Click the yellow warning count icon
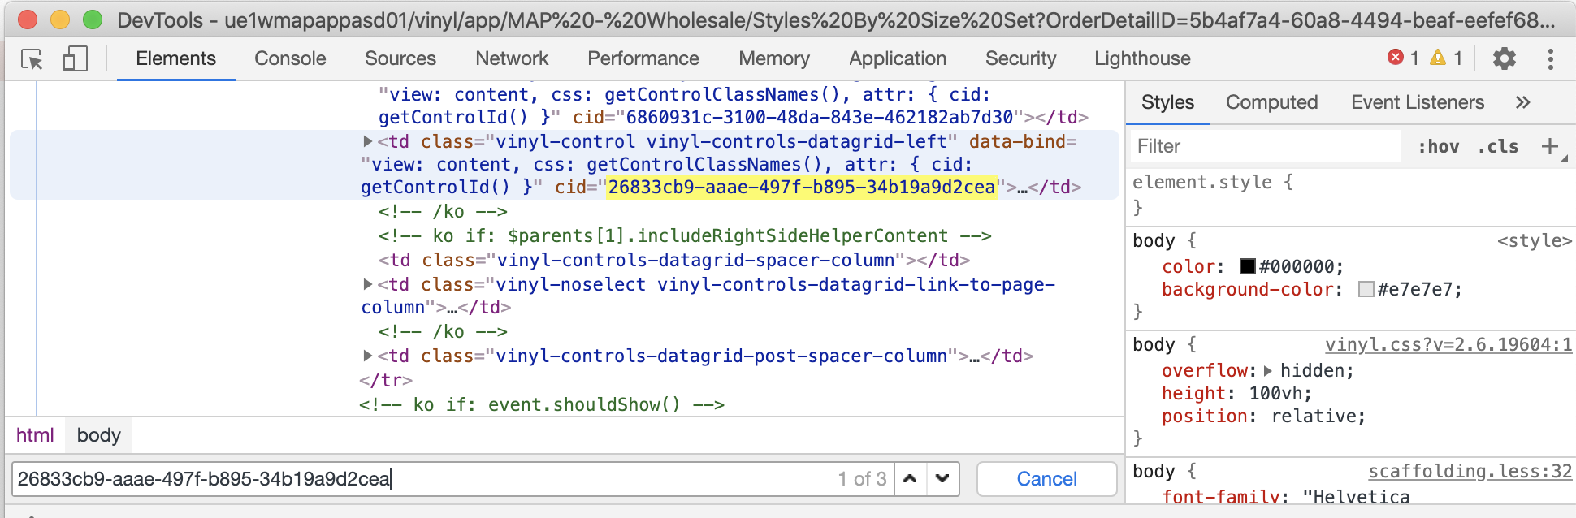 1438,58
